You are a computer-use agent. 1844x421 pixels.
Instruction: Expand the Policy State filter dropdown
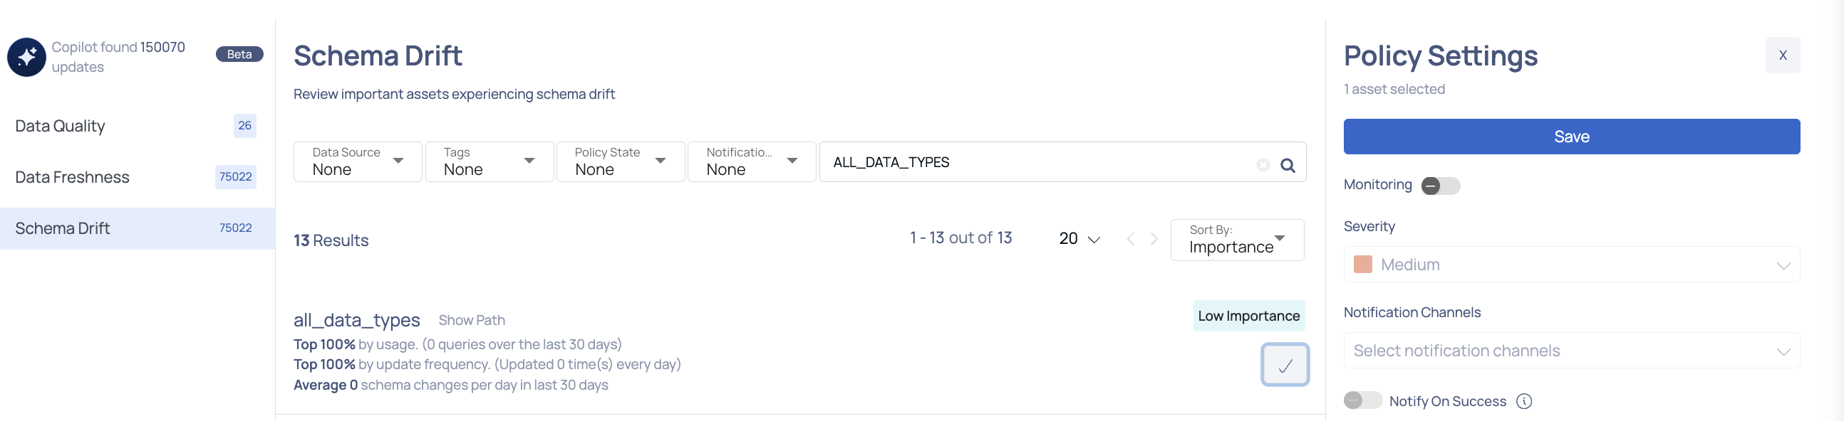pos(620,162)
